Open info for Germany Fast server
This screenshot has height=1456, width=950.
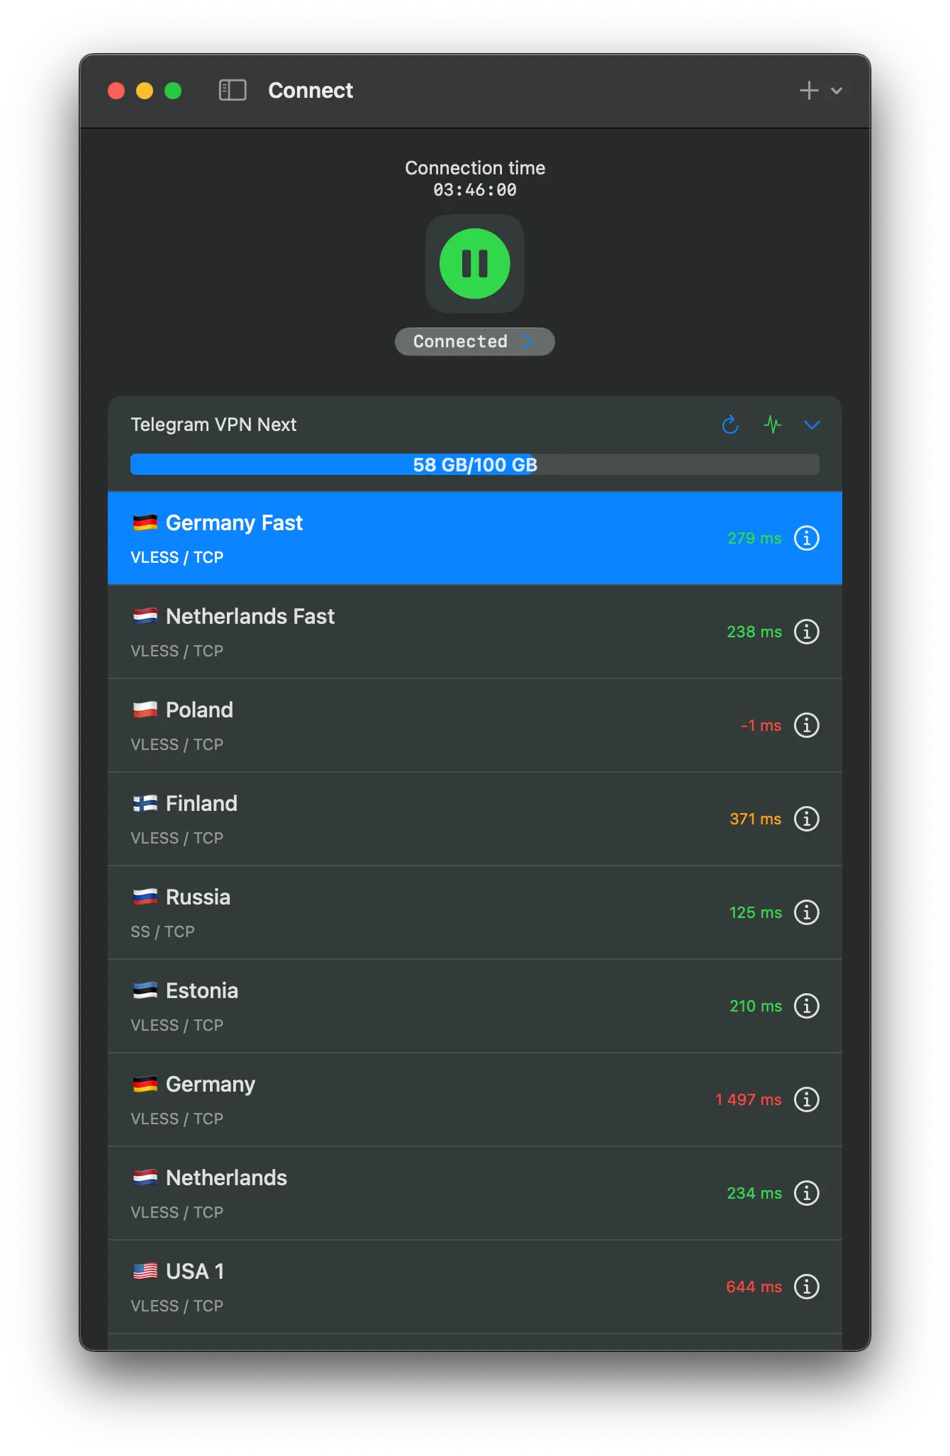click(807, 538)
